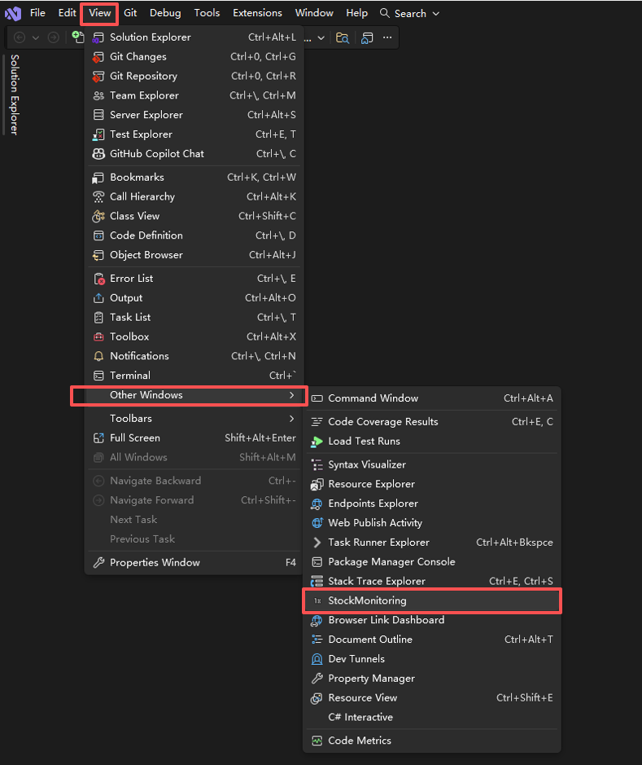Open the toolbar dropdown arrow beside ellipsis
This screenshot has height=765, width=642.
(x=321, y=37)
